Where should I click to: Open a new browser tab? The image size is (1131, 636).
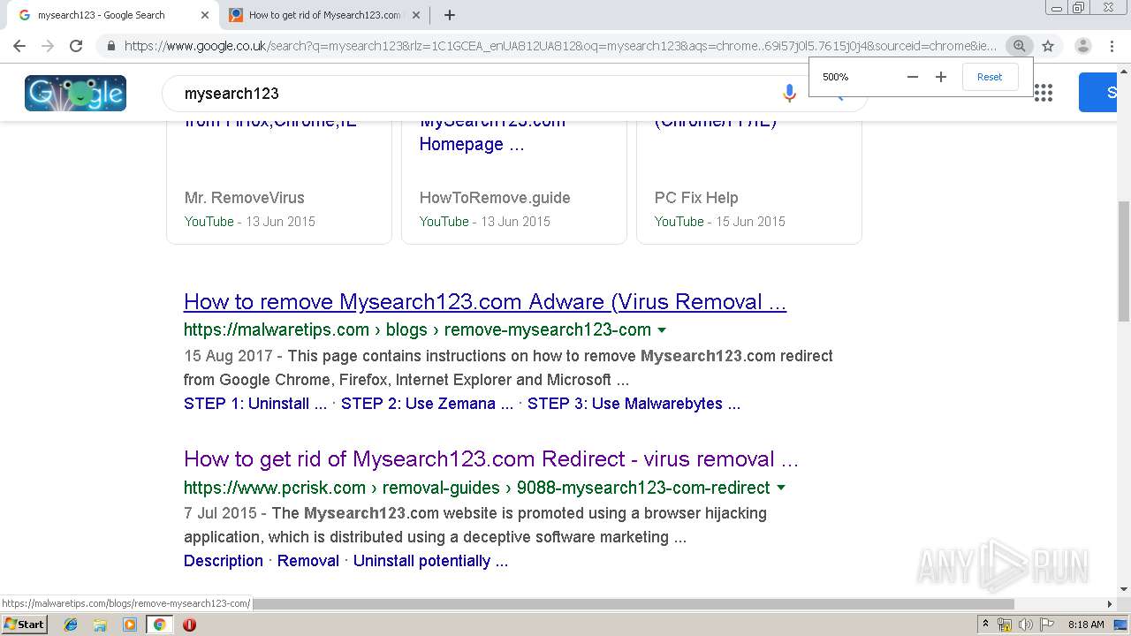click(x=450, y=15)
